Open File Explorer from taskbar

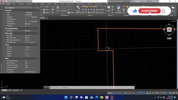pyautogui.click(x=102, y=97)
